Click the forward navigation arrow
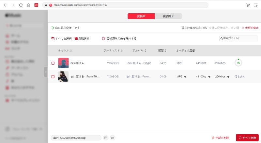Viewport: 261px width, 143px height. click(13, 5)
